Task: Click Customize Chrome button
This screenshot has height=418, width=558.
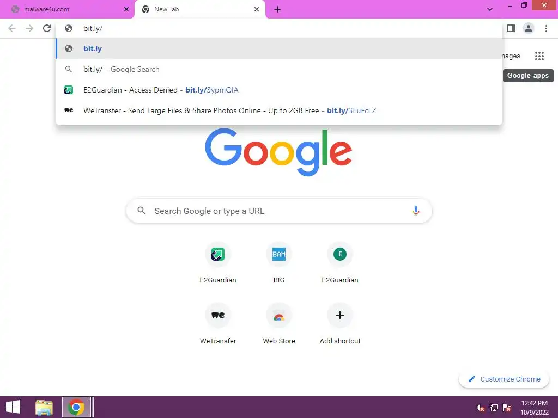Action: point(504,379)
